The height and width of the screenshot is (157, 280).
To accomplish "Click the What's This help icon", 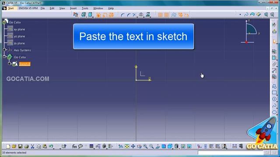I will [x=64, y=147].
